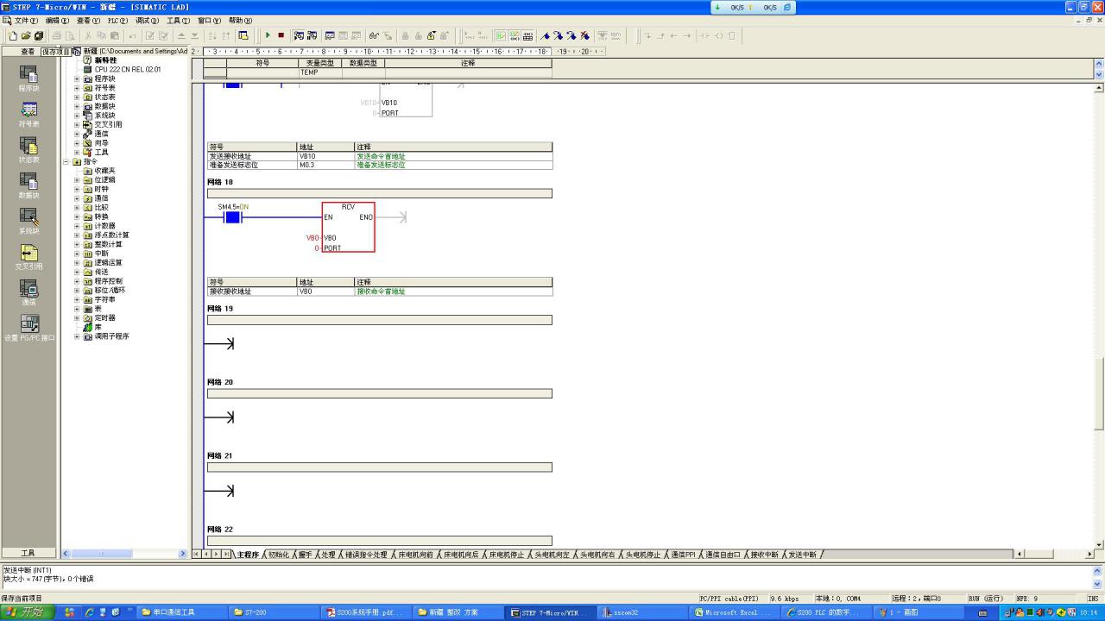1105x621 pixels.
Task: Open the 文件 menu
Action: [26, 20]
